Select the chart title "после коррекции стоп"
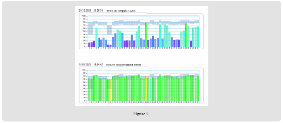Image resolution: width=283 pixels, height=123 pixels. pos(124,64)
